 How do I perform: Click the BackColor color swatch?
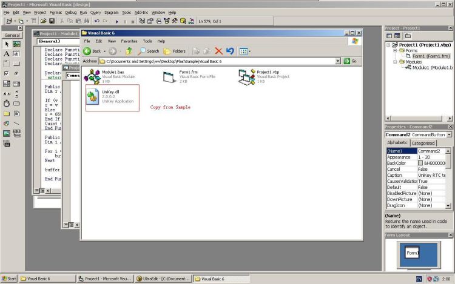[420, 163]
